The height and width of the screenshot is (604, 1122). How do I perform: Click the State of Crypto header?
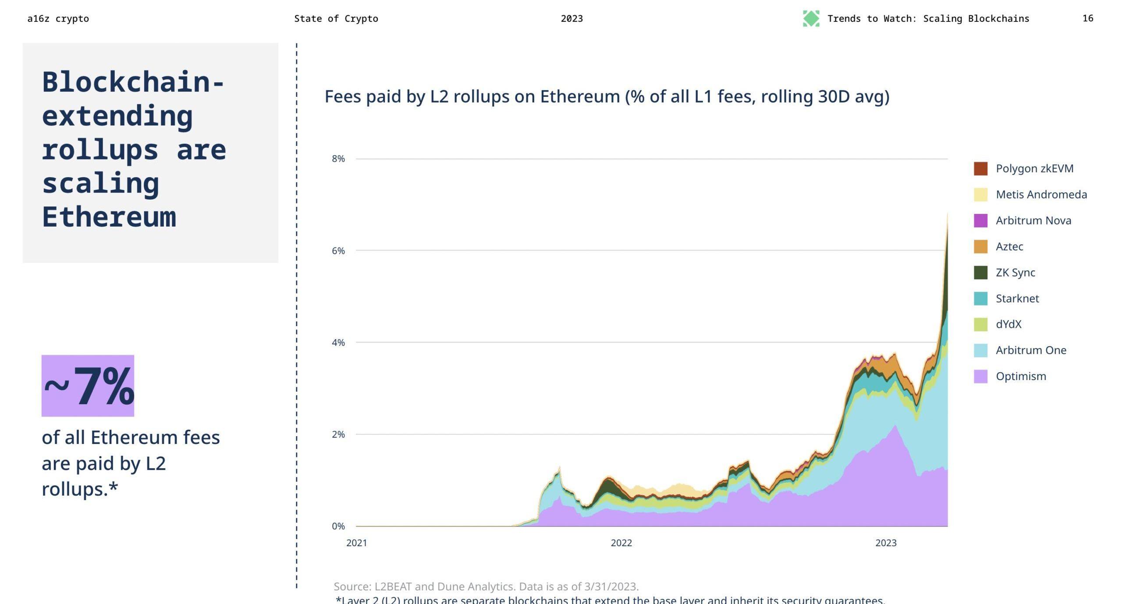[x=336, y=18]
